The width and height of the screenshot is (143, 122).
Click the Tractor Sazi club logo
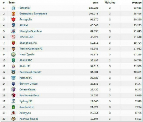13,37
